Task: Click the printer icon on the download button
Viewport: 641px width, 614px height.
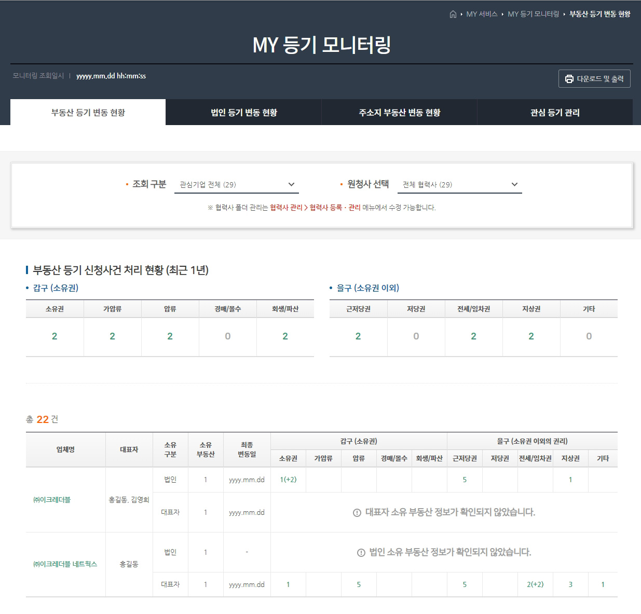Action: 568,79
